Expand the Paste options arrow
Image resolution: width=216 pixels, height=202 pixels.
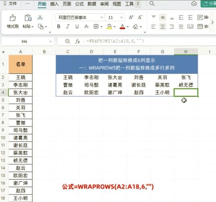[33, 27]
